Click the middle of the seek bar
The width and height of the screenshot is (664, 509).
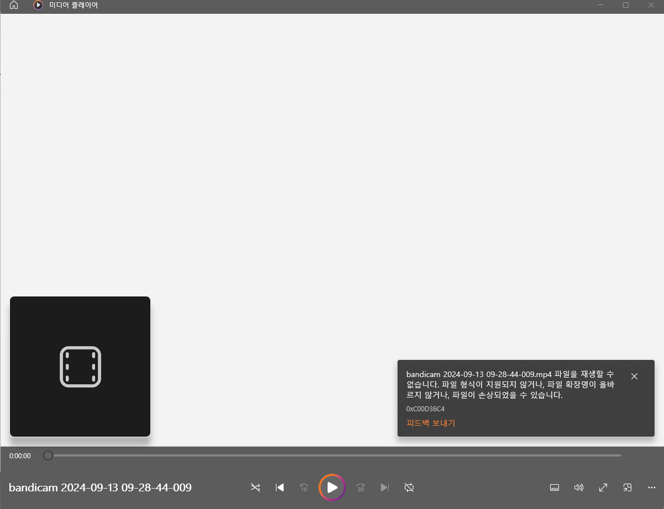332,455
